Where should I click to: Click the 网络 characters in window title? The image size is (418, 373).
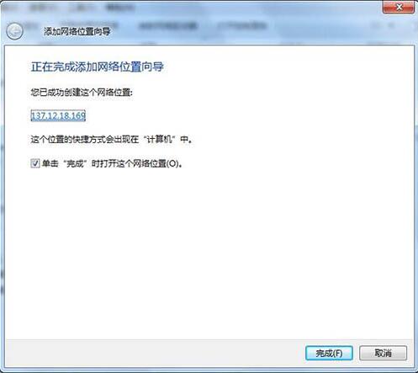click(x=66, y=31)
